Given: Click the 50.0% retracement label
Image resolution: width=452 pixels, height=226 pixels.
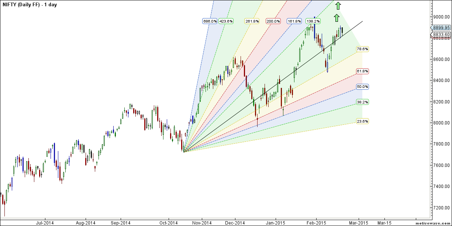Looking at the screenshot, I should (x=362, y=87).
